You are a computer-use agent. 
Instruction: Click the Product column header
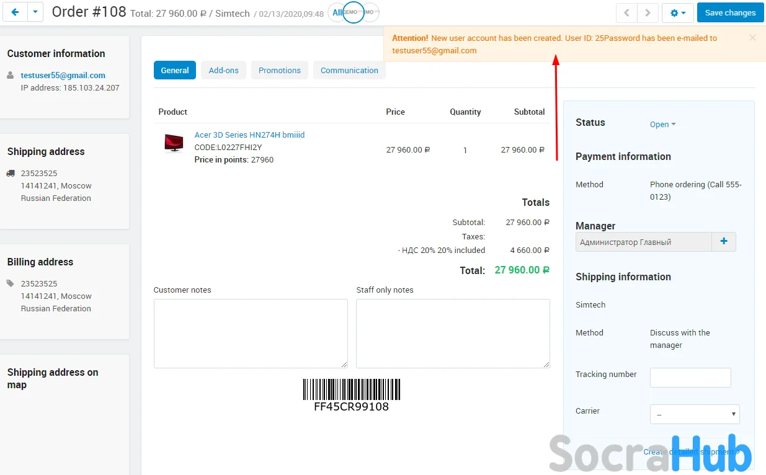pyautogui.click(x=173, y=112)
